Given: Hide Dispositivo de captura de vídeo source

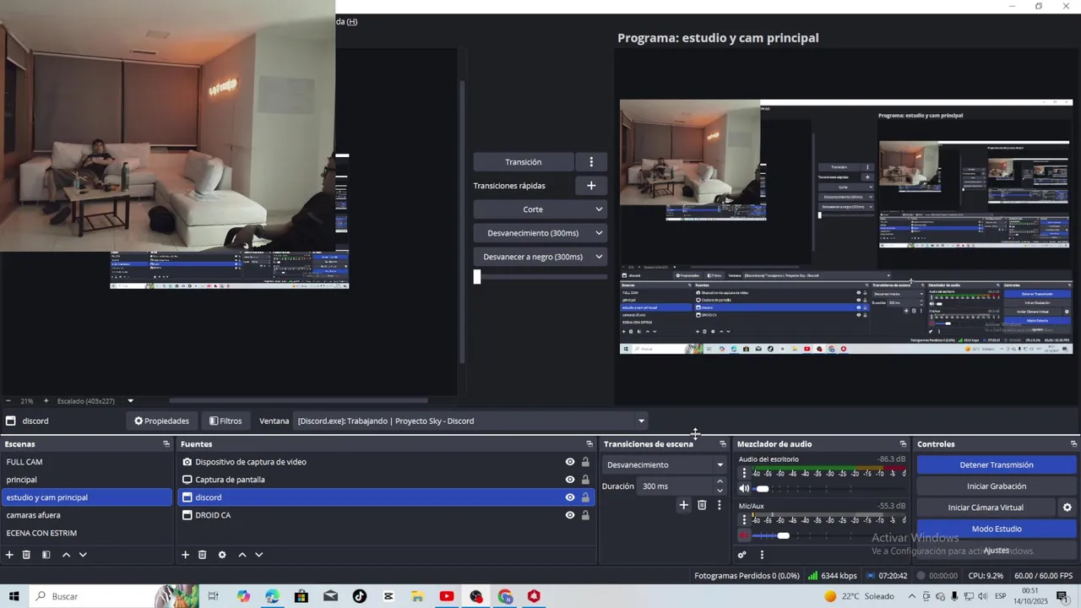Looking at the screenshot, I should (x=570, y=462).
